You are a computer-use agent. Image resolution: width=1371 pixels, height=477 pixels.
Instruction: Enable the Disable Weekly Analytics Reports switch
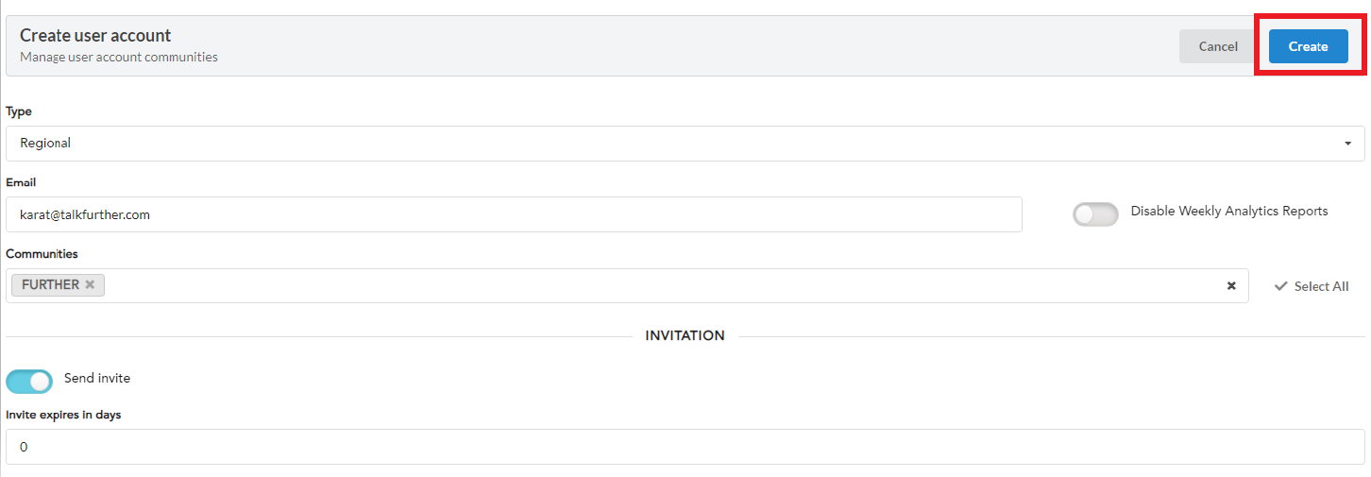(x=1095, y=214)
